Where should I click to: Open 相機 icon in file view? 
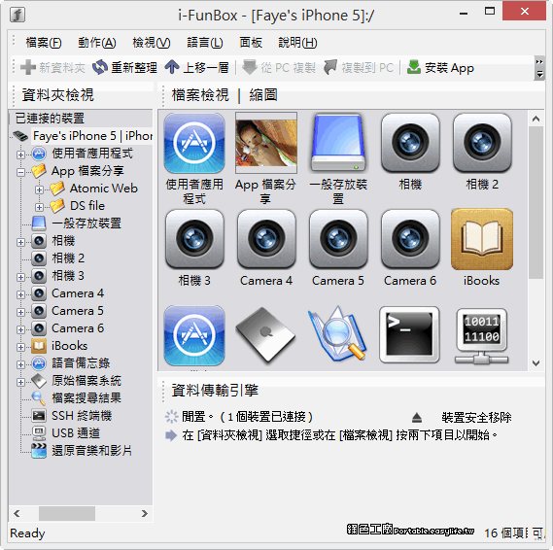point(410,143)
